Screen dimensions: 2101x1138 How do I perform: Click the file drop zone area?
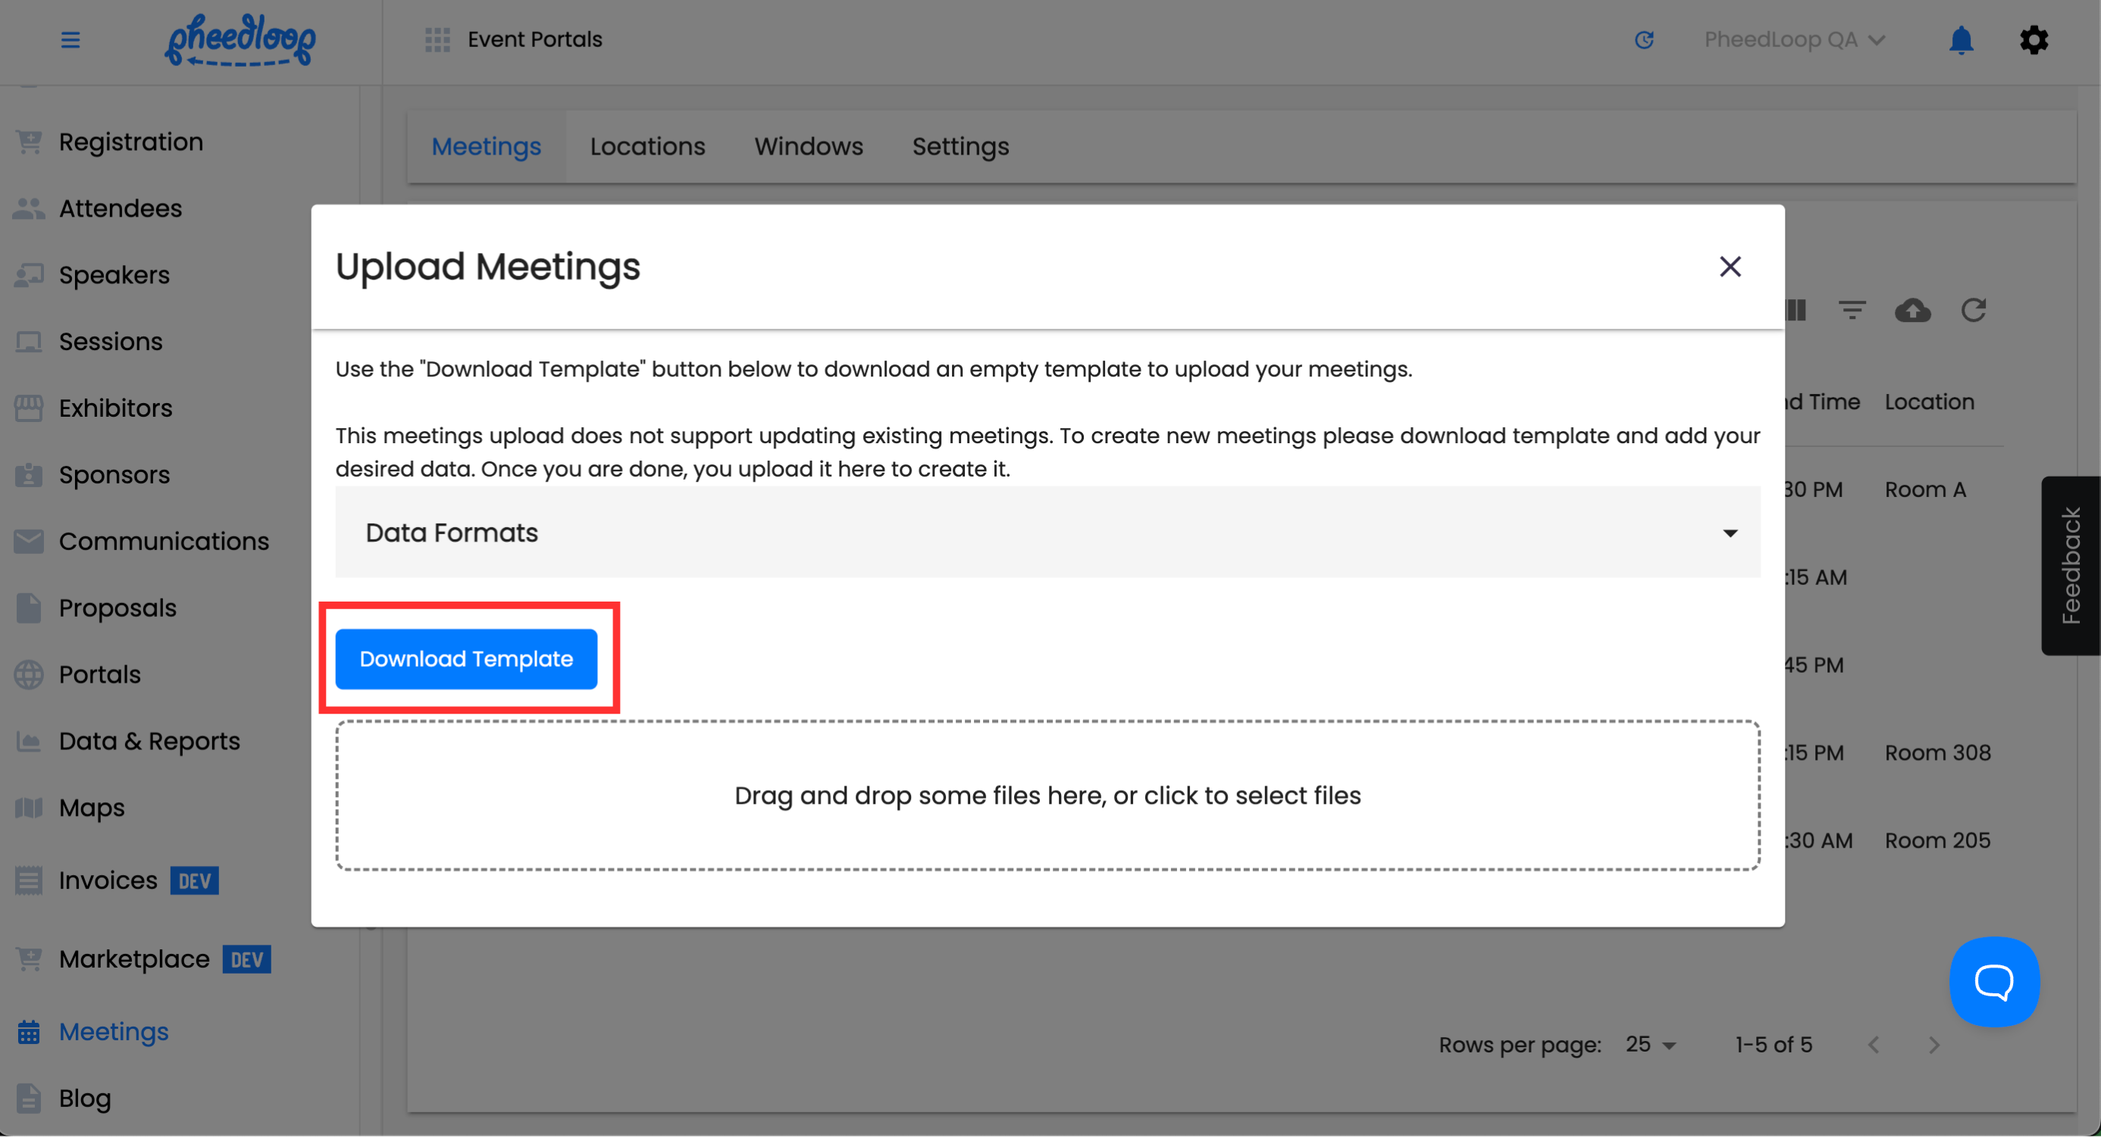click(1047, 796)
